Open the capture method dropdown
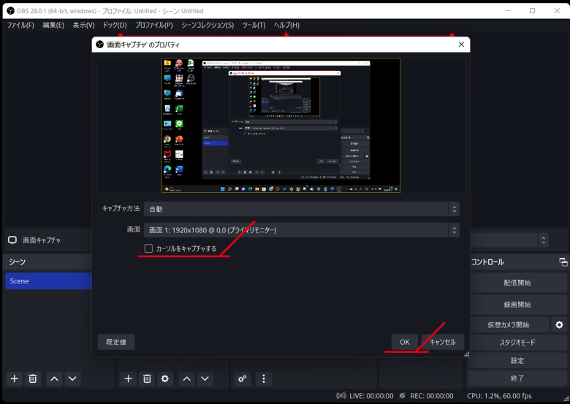The width and height of the screenshot is (570, 404). click(x=302, y=209)
